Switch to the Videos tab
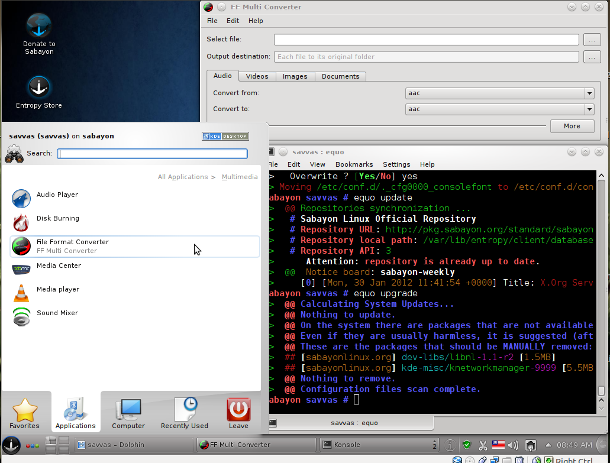Image resolution: width=610 pixels, height=463 pixels. [x=257, y=76]
